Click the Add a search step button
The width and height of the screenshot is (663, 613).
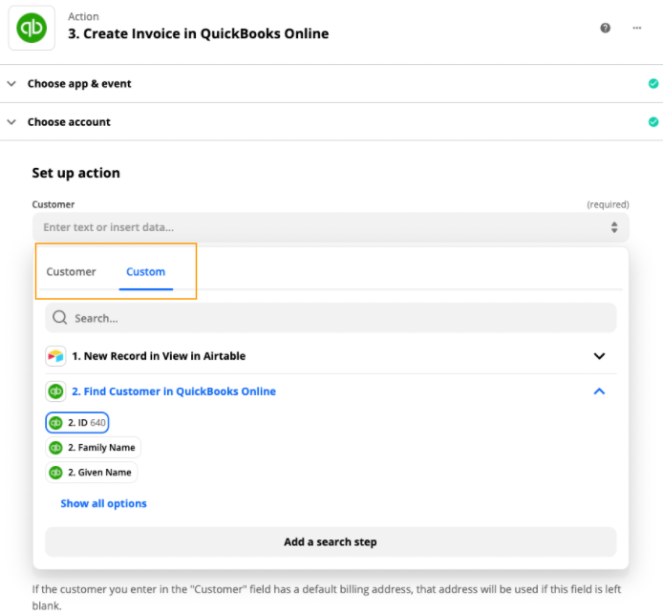pos(331,542)
